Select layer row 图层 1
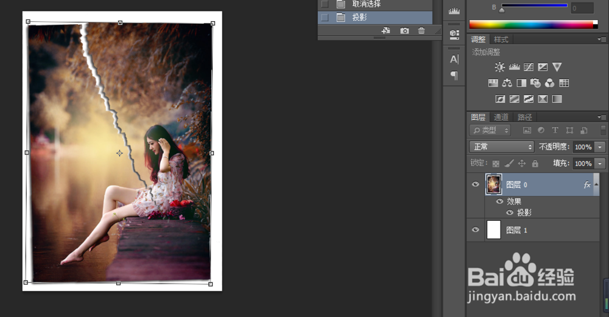Viewport: 609px width, 317px height. [x=533, y=230]
